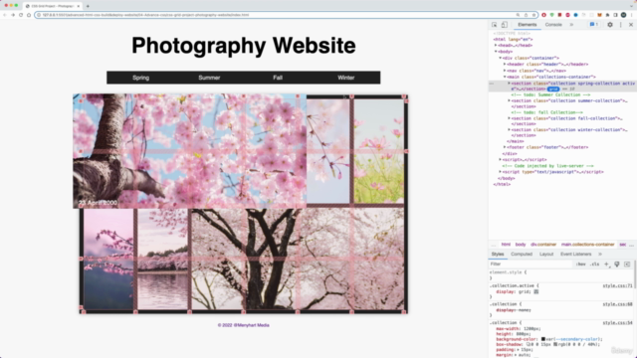Open background-color swatch for var(--secondary-color)
Screen dimensions: 637x358
pyautogui.click(x=543, y=339)
